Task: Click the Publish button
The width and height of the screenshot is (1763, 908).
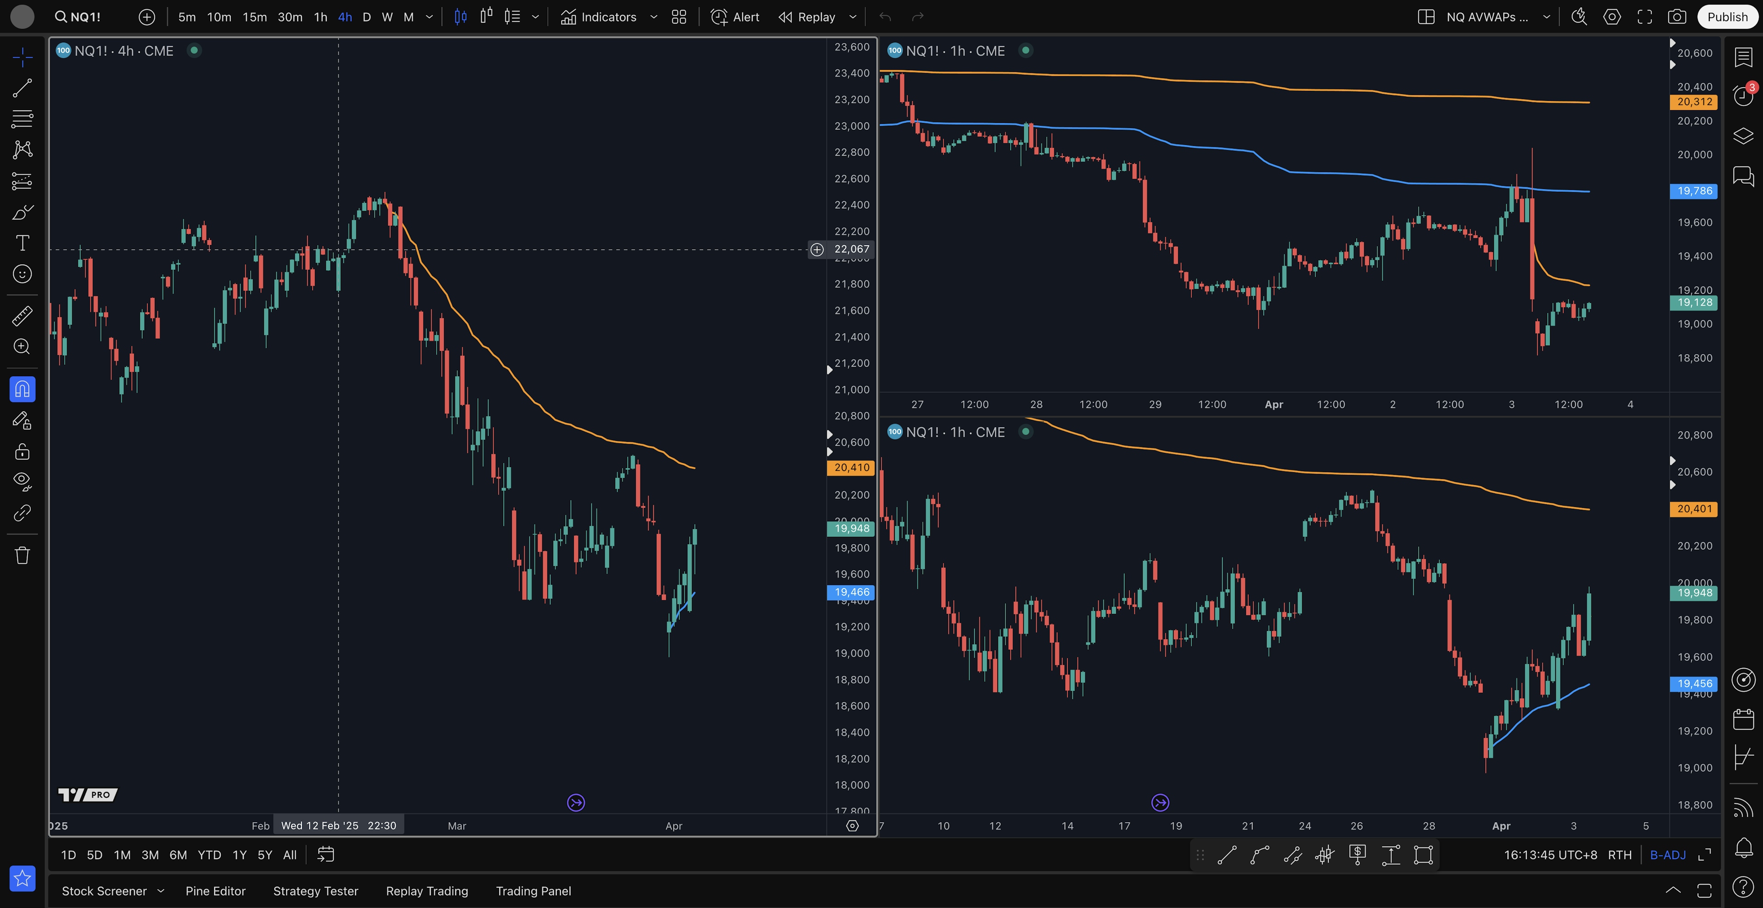Action: click(x=1727, y=17)
